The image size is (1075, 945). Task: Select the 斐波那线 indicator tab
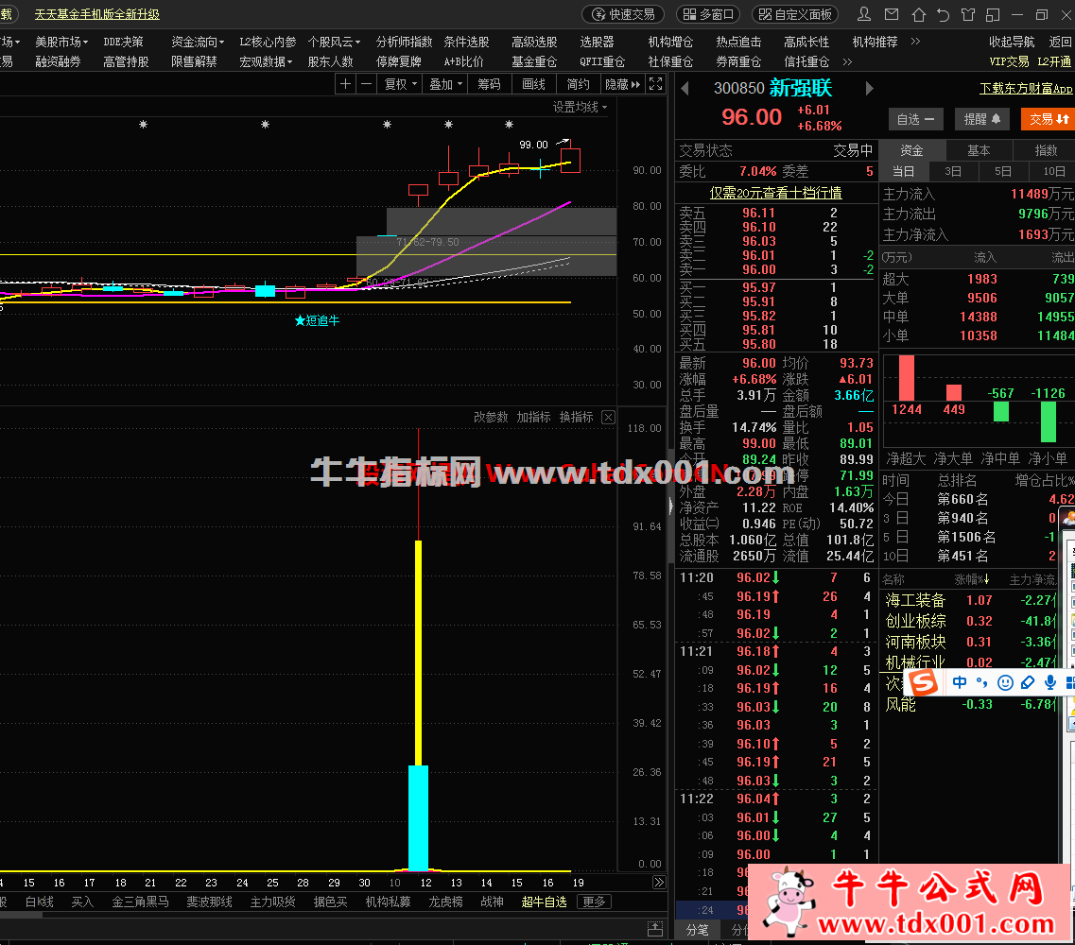point(209,902)
